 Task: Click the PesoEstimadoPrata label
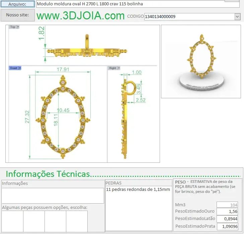(195, 226)
